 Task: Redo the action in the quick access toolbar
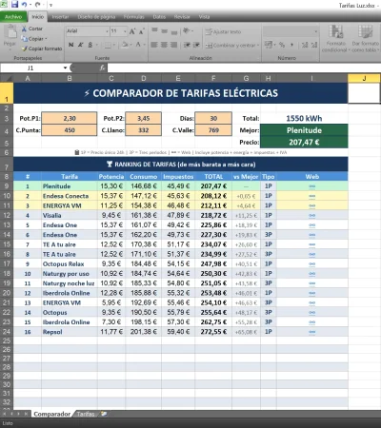point(38,5)
